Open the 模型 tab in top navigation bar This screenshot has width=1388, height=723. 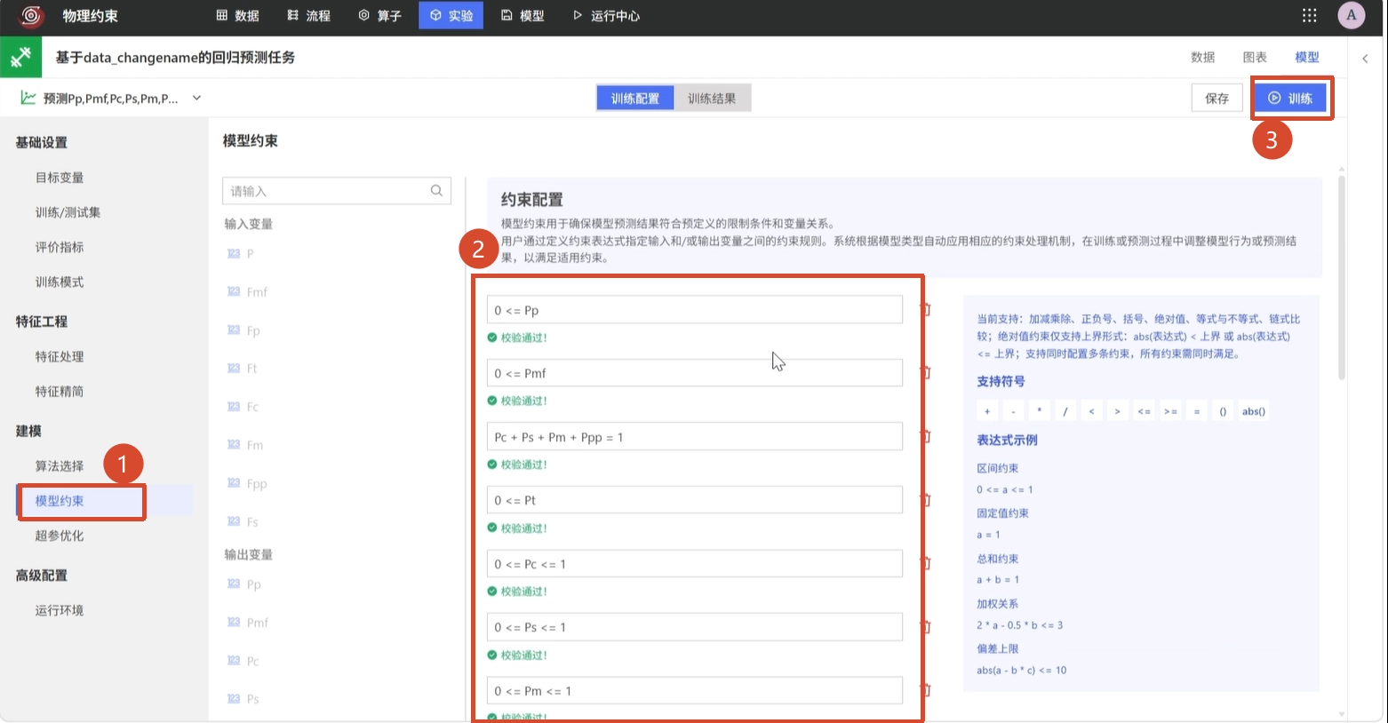coord(522,15)
